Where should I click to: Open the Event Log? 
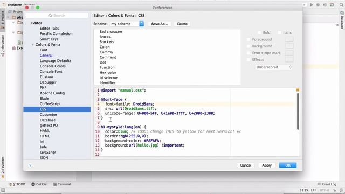point(327,184)
